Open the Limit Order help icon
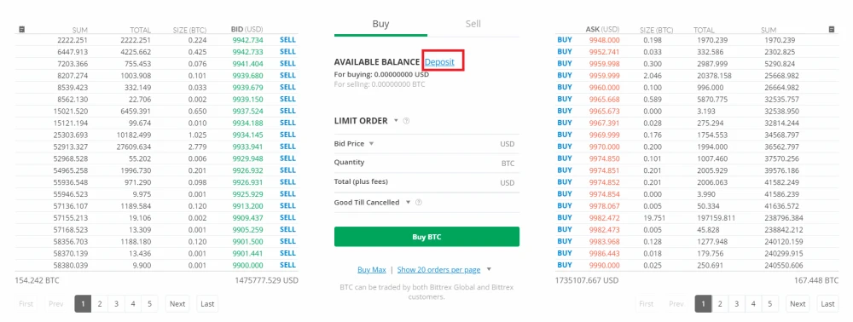This screenshot has width=853, height=322. pos(406,121)
